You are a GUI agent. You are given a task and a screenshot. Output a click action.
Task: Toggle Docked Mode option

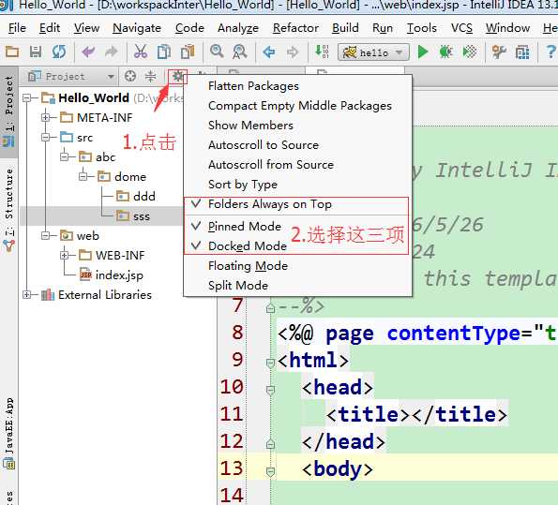click(x=297, y=245)
